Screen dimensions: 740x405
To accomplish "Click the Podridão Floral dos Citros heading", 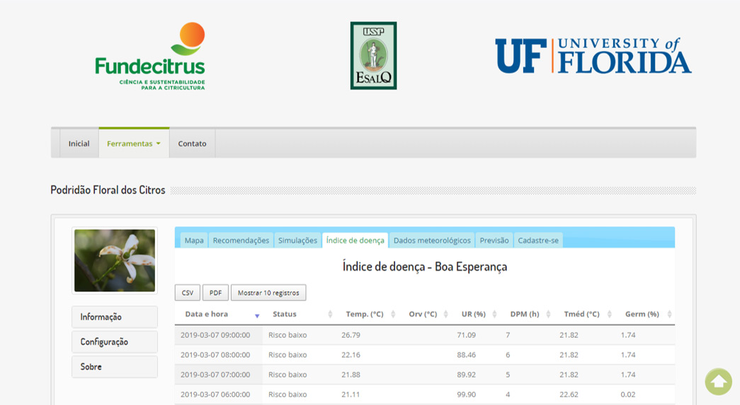I will click(x=108, y=190).
